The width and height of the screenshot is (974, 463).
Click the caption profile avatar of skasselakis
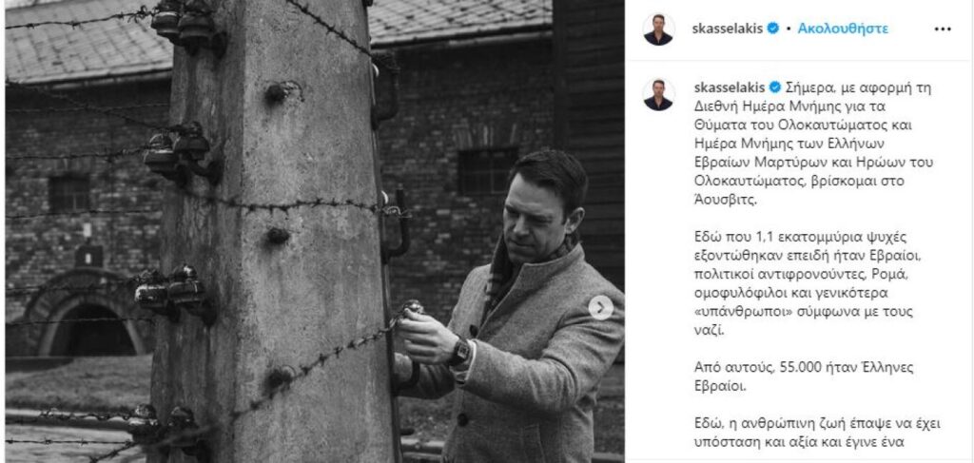click(x=658, y=95)
